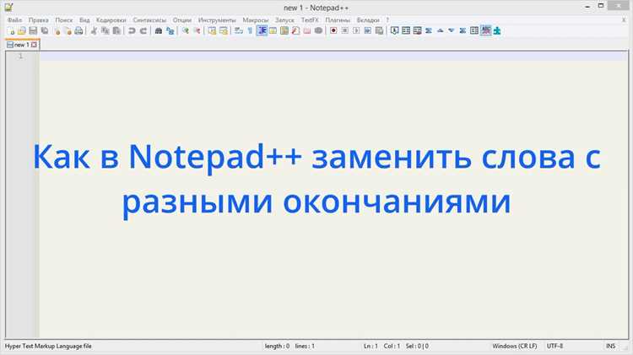Click 'Windows (CR LF)' status bar entry
The width and height of the screenshot is (633, 355).
pos(515,346)
